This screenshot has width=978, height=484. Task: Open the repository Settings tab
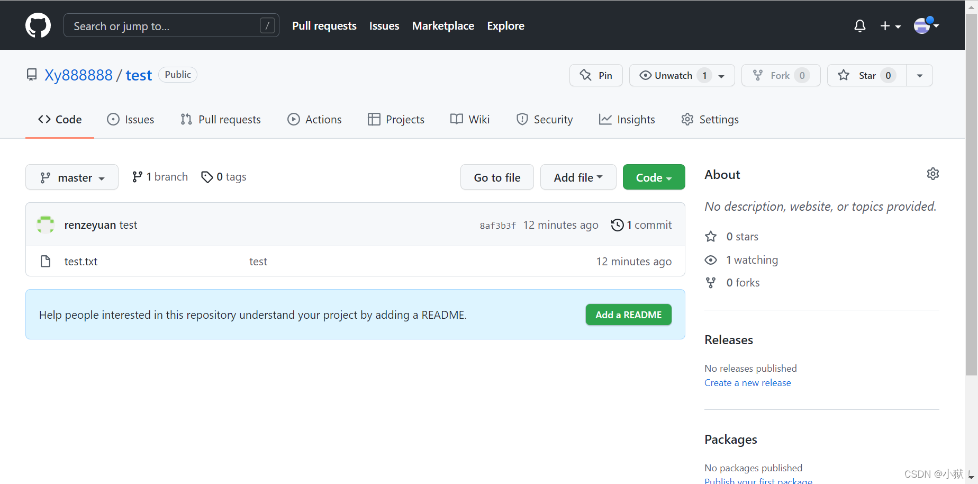710,120
